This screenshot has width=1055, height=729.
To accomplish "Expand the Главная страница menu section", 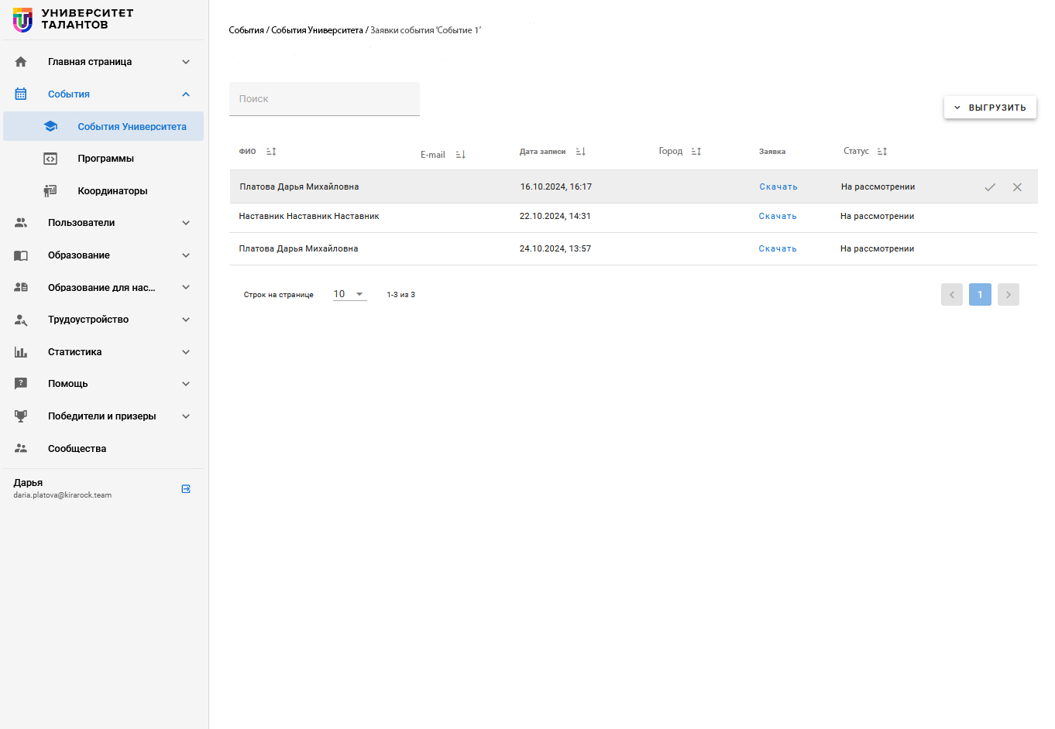I will [x=186, y=62].
